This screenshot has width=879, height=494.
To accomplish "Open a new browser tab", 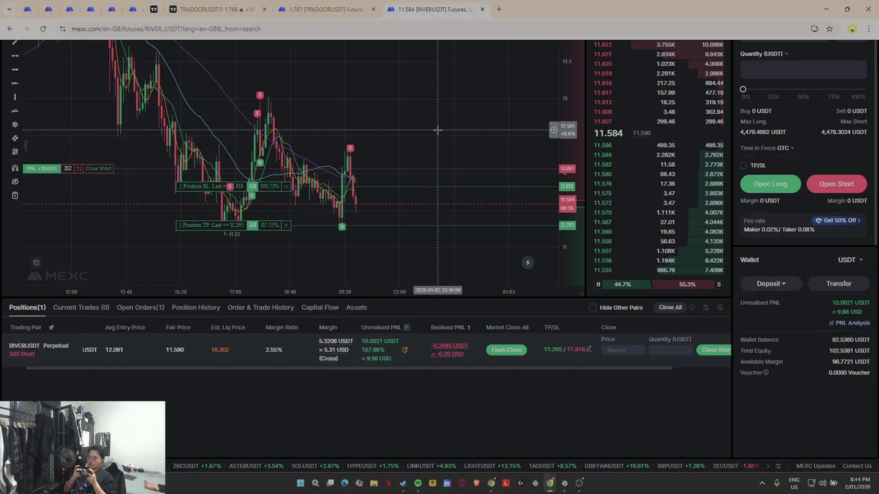I will (x=499, y=10).
